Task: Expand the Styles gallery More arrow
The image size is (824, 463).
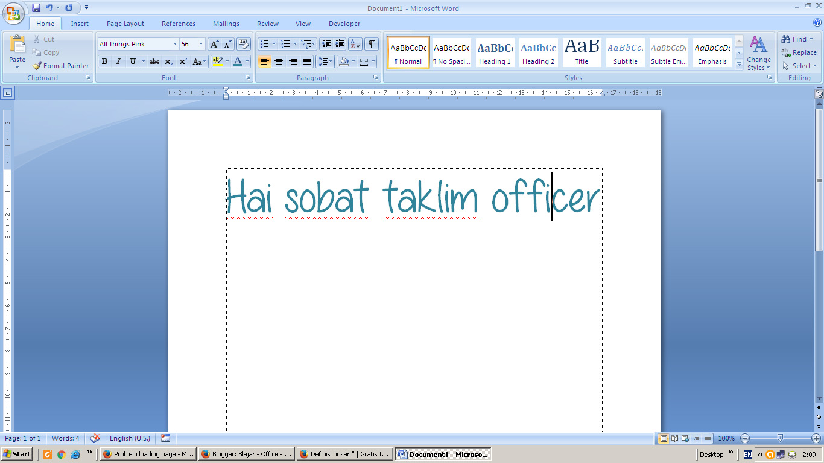Action: (x=739, y=64)
